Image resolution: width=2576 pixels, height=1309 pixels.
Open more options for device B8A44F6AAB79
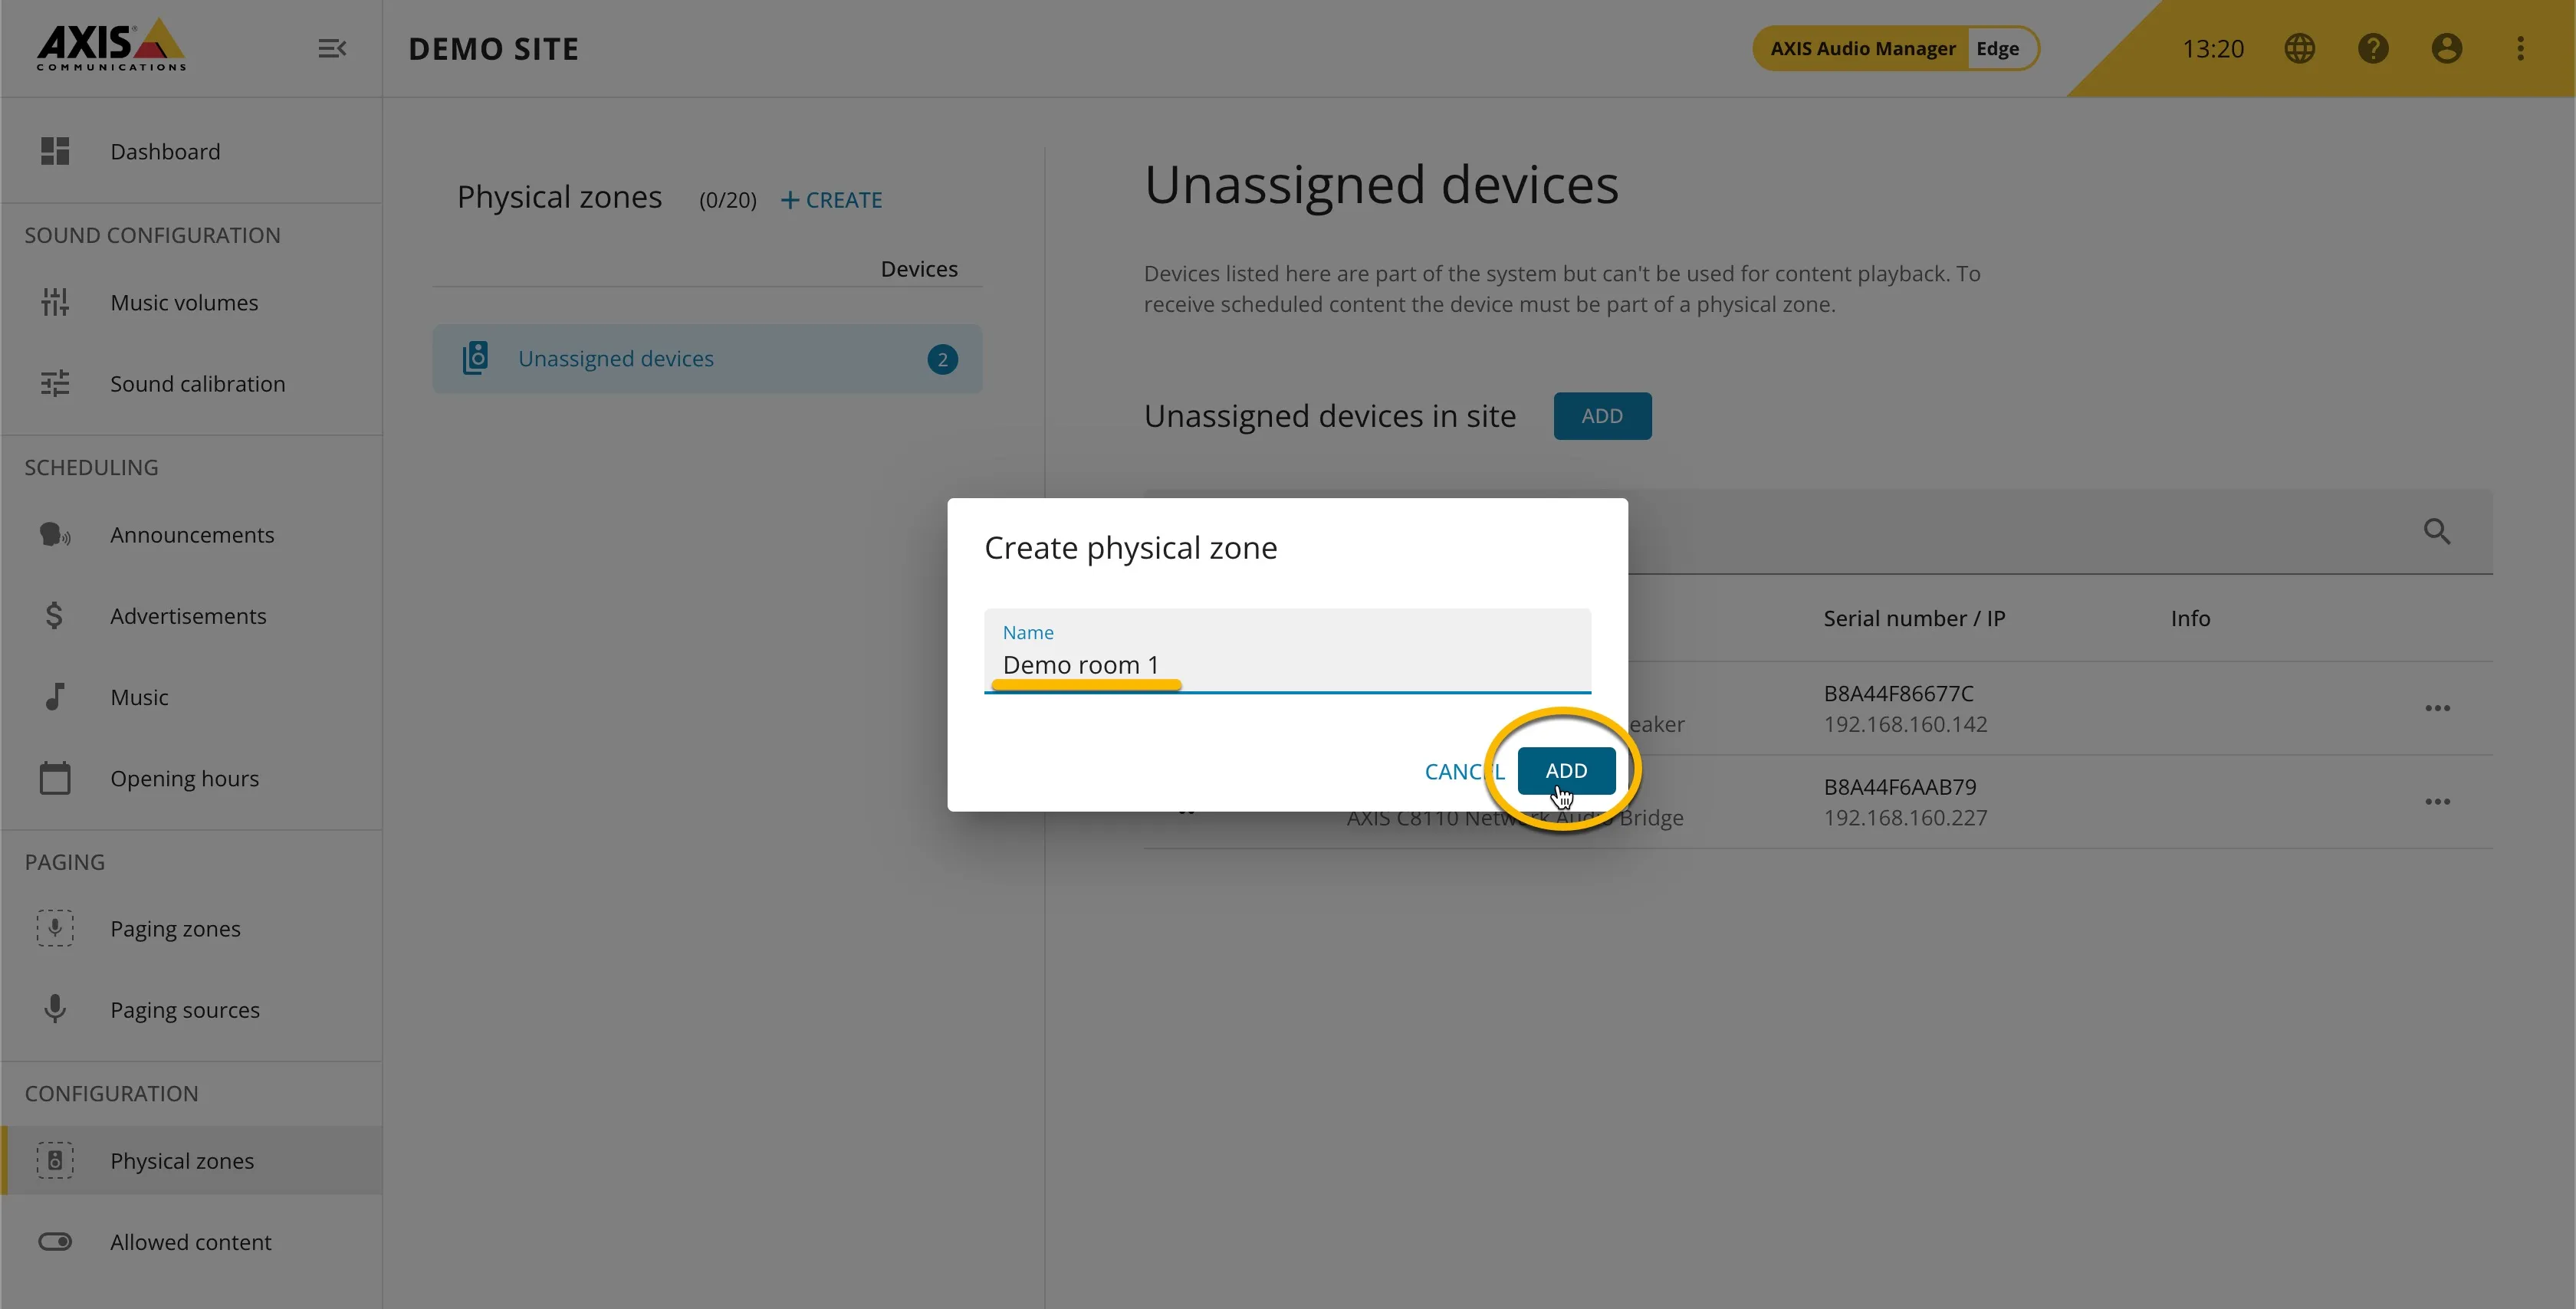pyautogui.click(x=2438, y=802)
